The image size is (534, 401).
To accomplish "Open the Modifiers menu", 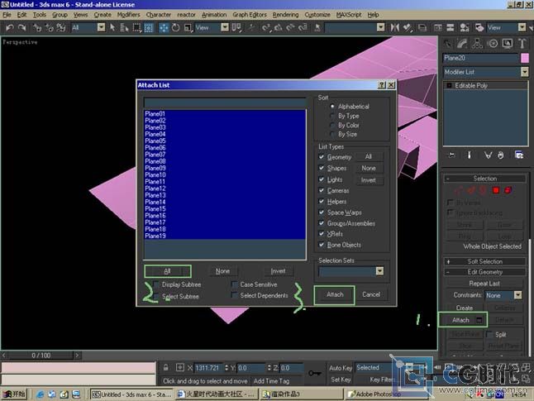I will 128,15.
